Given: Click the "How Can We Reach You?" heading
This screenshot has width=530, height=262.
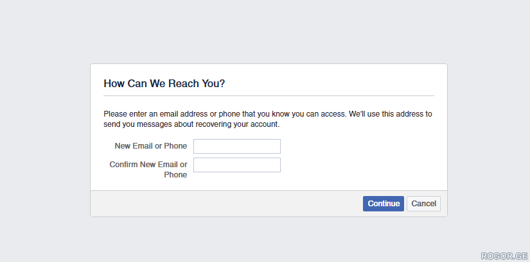Looking at the screenshot, I should 164,83.
